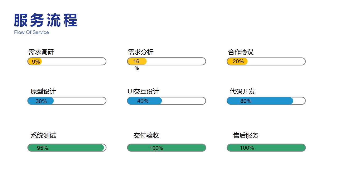Viewport: 338px width, 190px height.
Task: Select the 代码开发 80% progress bar
Action: click(266, 101)
